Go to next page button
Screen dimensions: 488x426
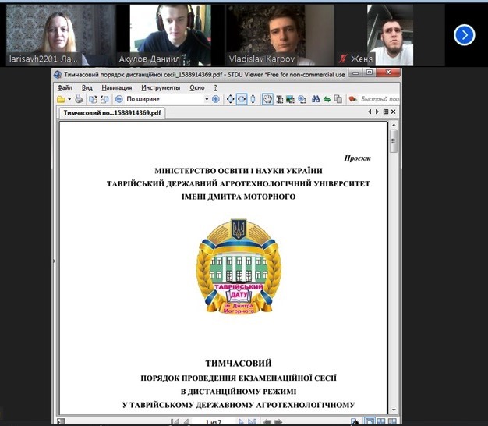tap(241, 422)
